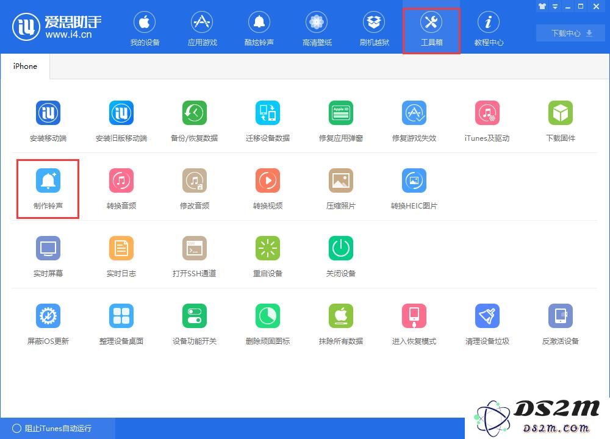Open 抹除所有数据 erase tool
This screenshot has width=610, height=439.
point(341,324)
